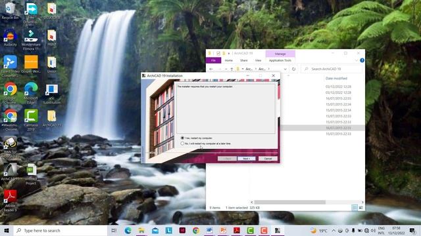
Task: Refresh the ArchiCAD 19 folder view
Action: click(294, 69)
